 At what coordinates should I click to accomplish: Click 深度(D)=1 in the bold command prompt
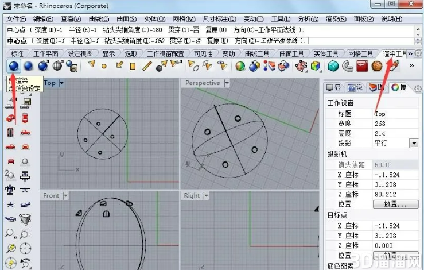[50, 41]
